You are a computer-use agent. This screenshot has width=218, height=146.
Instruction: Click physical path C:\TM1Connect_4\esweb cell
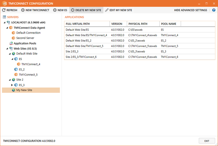click(142, 35)
